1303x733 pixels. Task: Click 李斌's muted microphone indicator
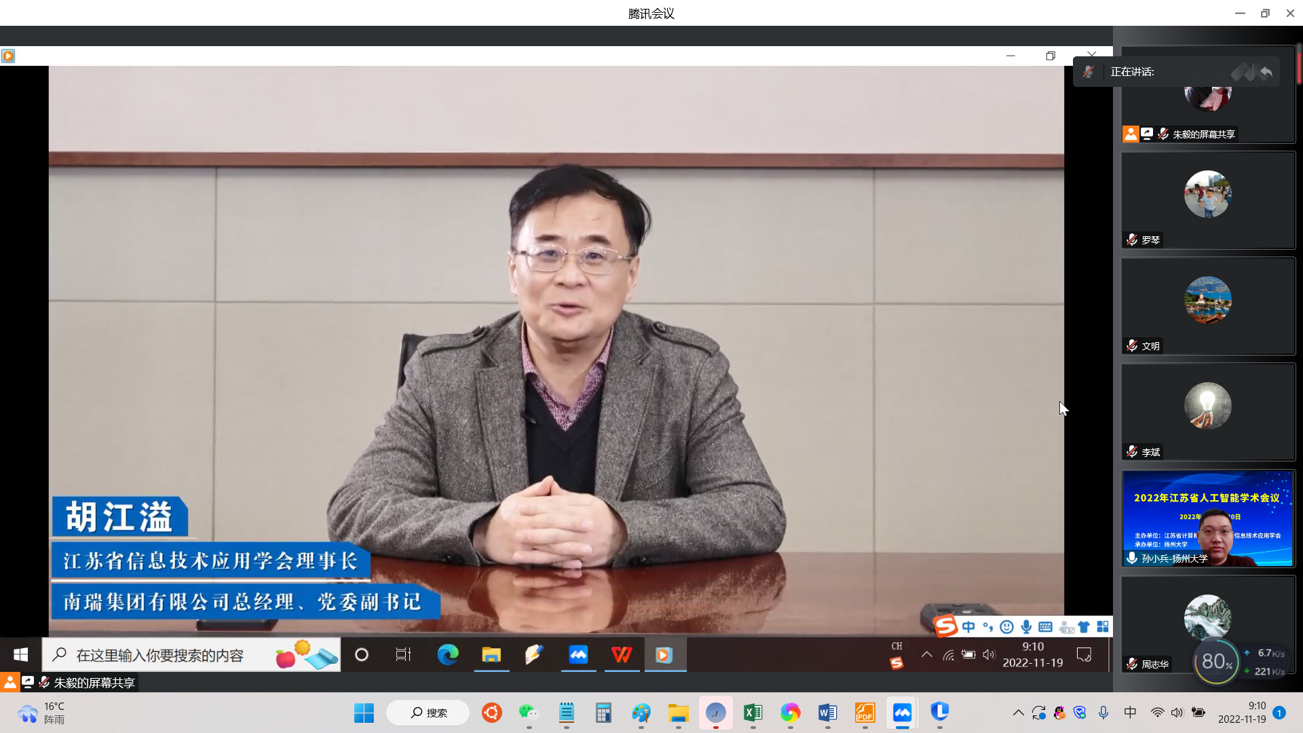pyautogui.click(x=1132, y=451)
